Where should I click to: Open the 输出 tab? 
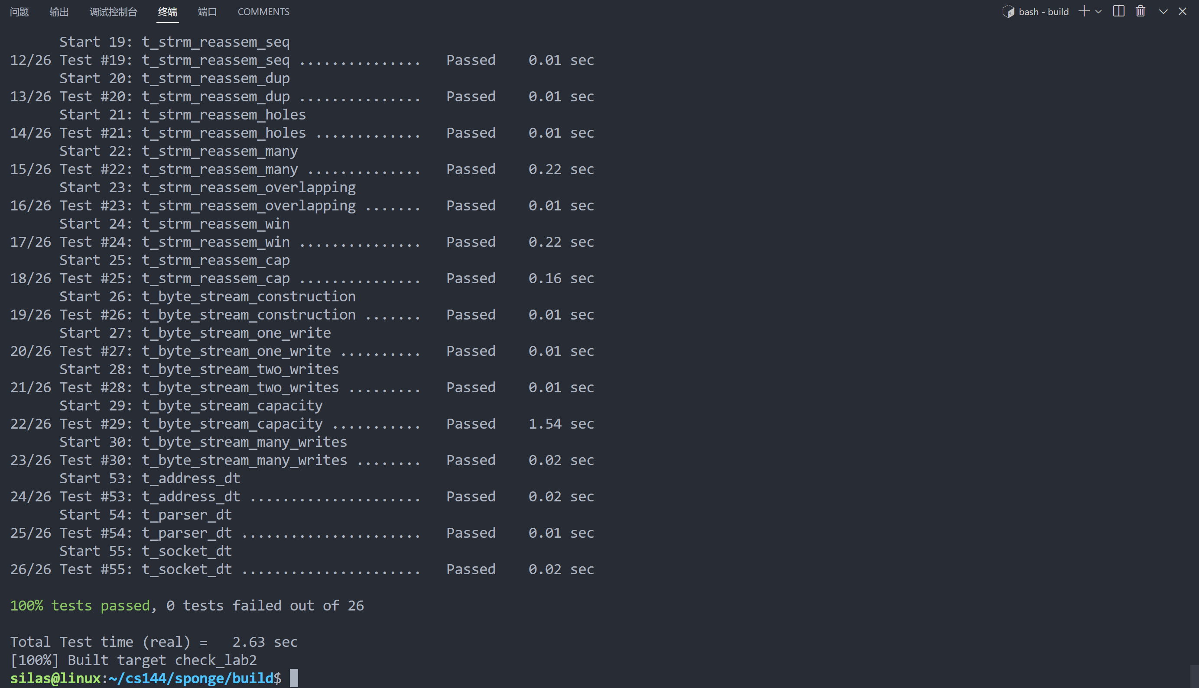[59, 12]
